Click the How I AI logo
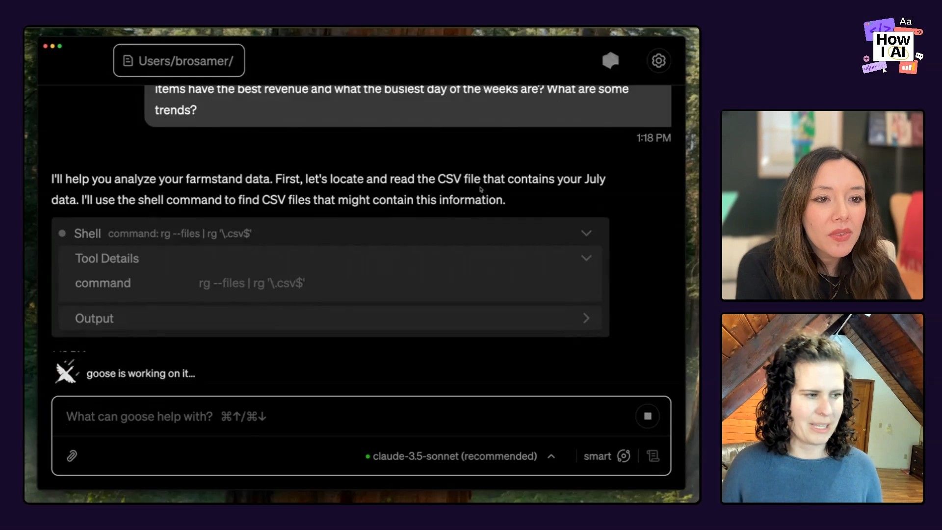The height and width of the screenshot is (530, 942). click(x=892, y=47)
